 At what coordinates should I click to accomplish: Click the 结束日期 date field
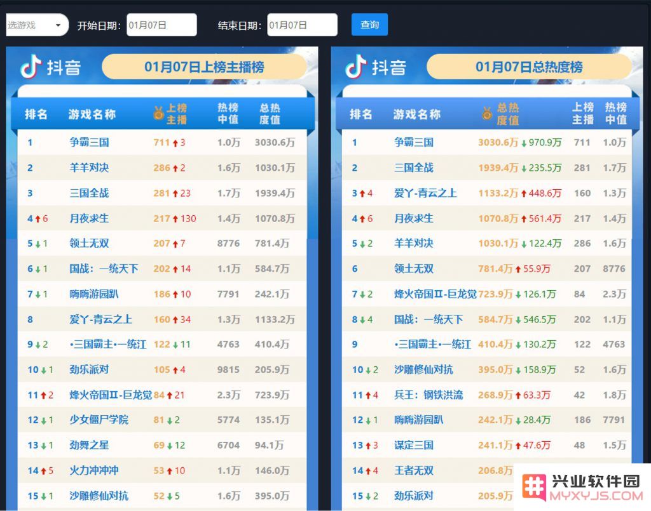tap(302, 25)
